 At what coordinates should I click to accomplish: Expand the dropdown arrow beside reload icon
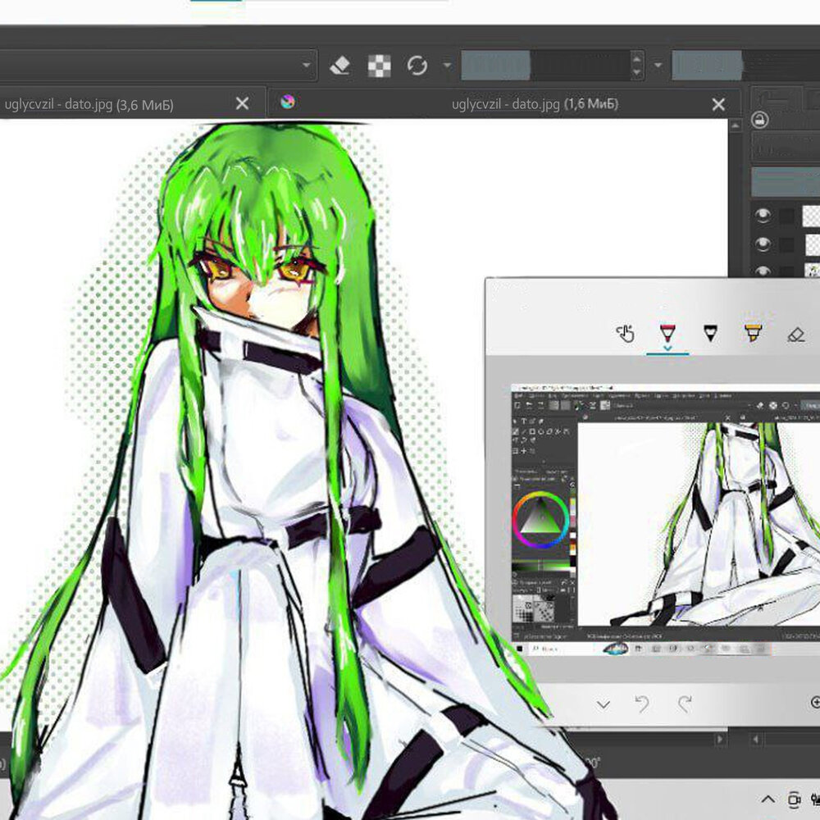pos(447,66)
